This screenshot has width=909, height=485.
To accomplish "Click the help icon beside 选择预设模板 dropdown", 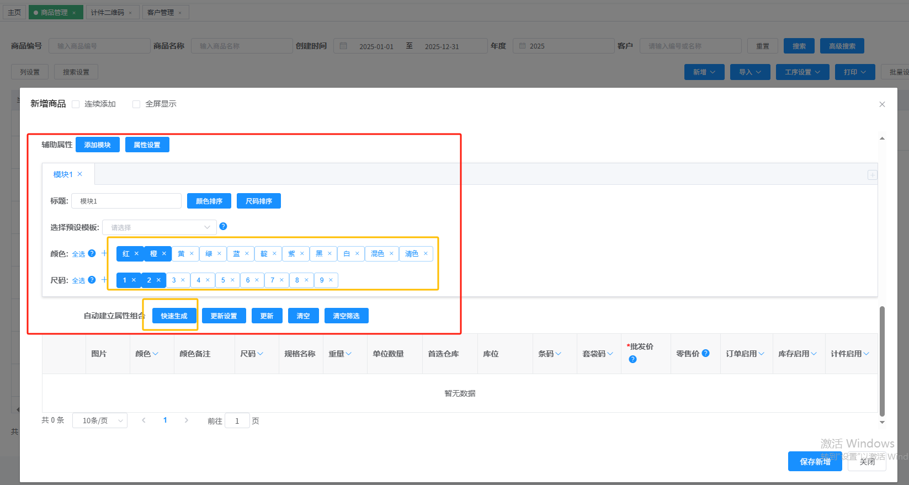I will click(x=223, y=226).
